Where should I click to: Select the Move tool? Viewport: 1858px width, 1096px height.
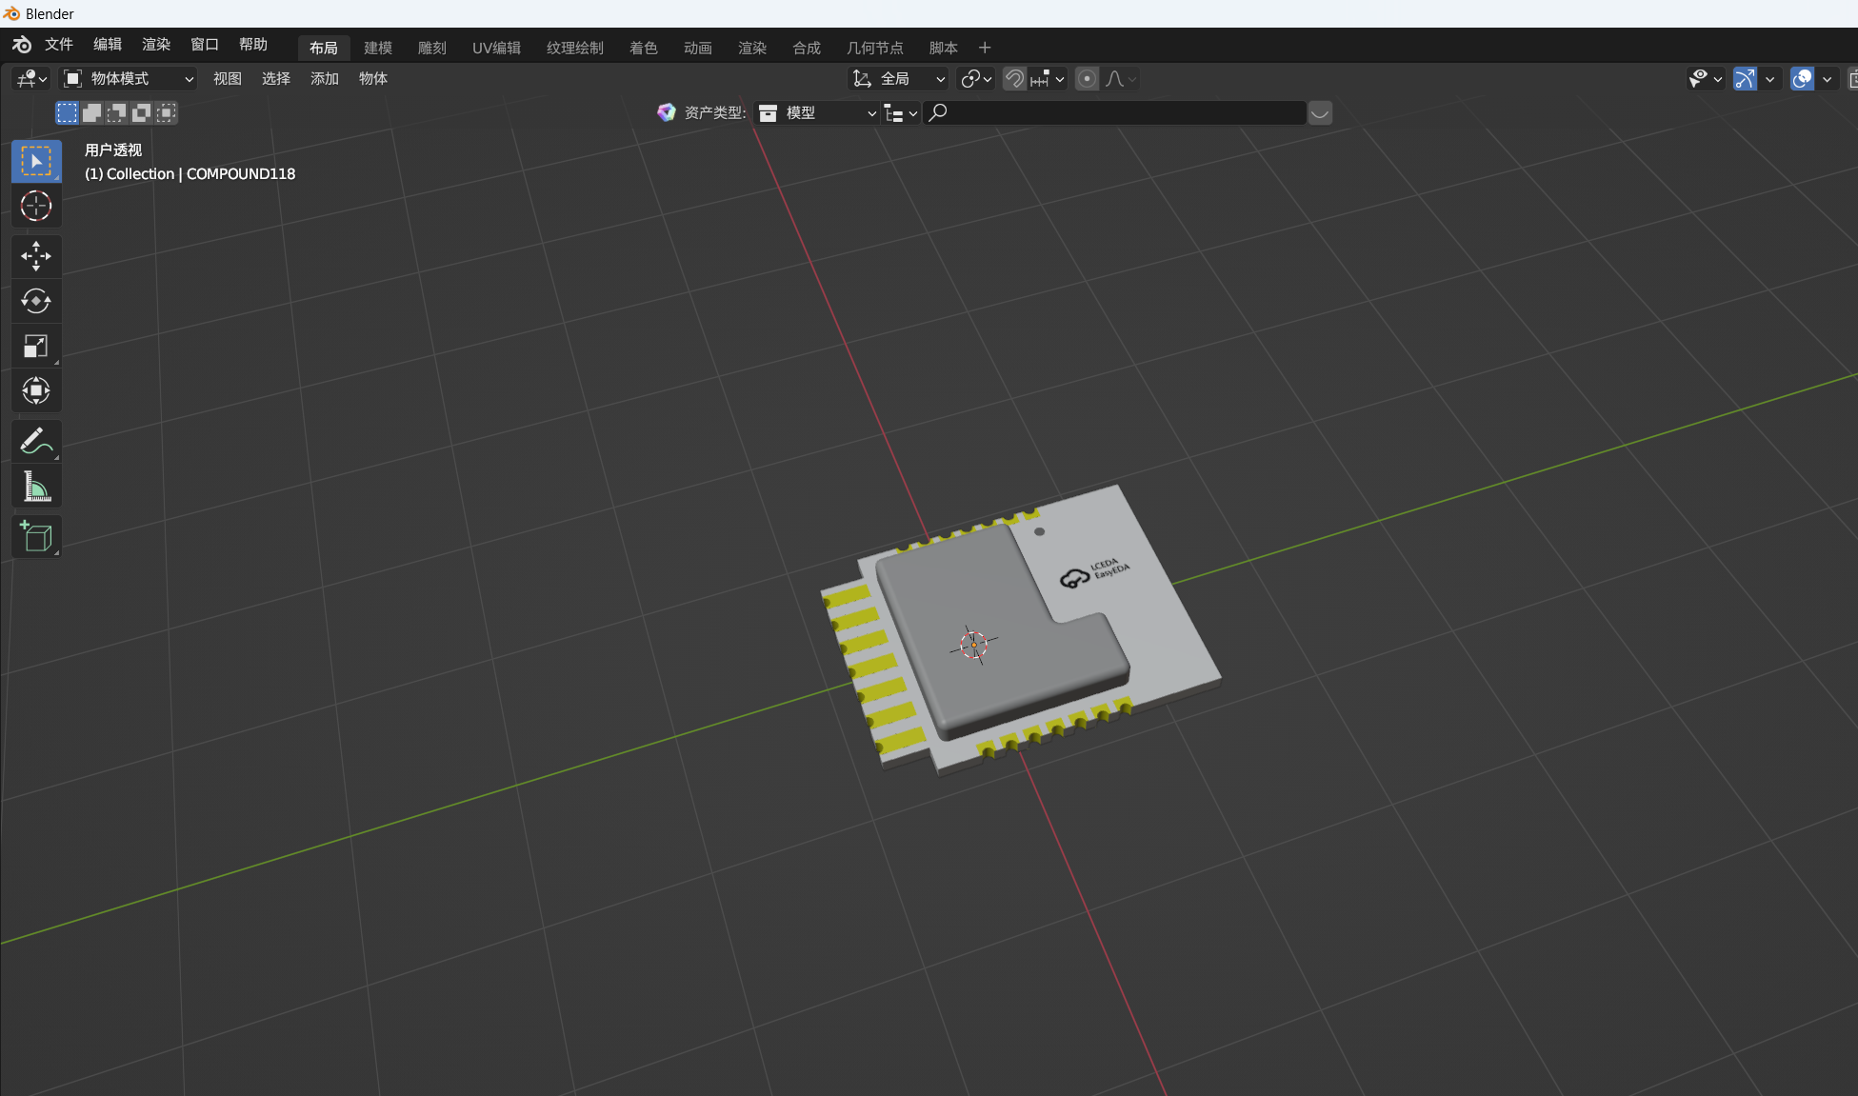[x=36, y=255]
